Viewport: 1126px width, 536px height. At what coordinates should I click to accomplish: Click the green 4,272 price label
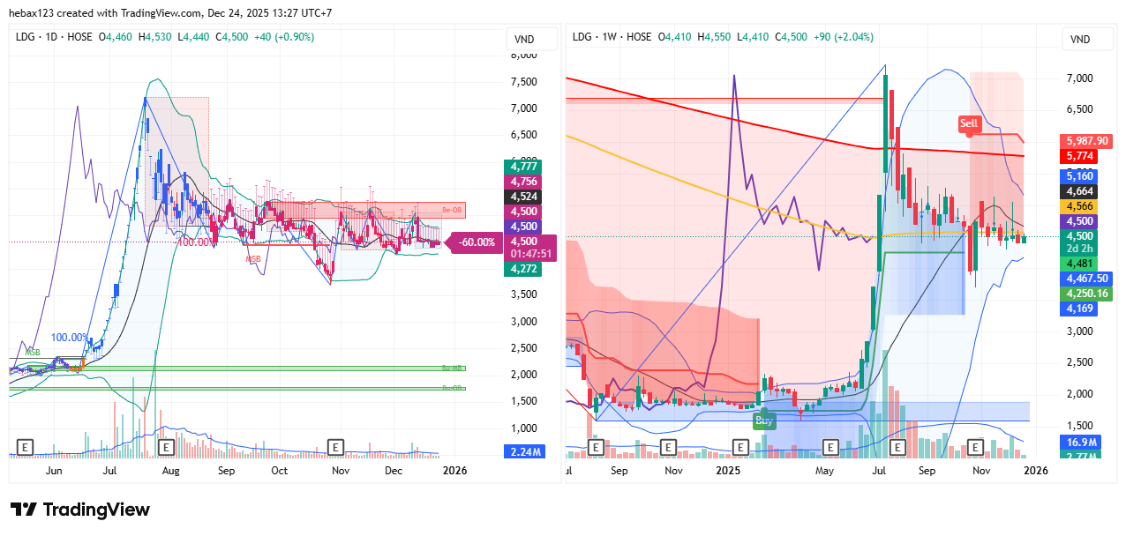pyautogui.click(x=525, y=270)
